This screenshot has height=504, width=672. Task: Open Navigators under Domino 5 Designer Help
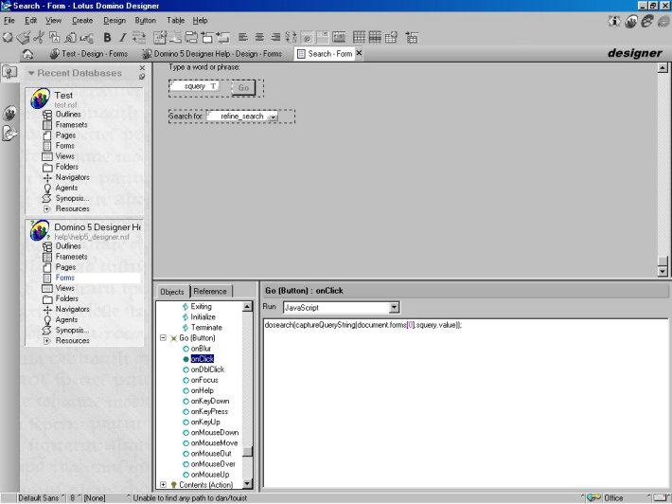point(73,309)
